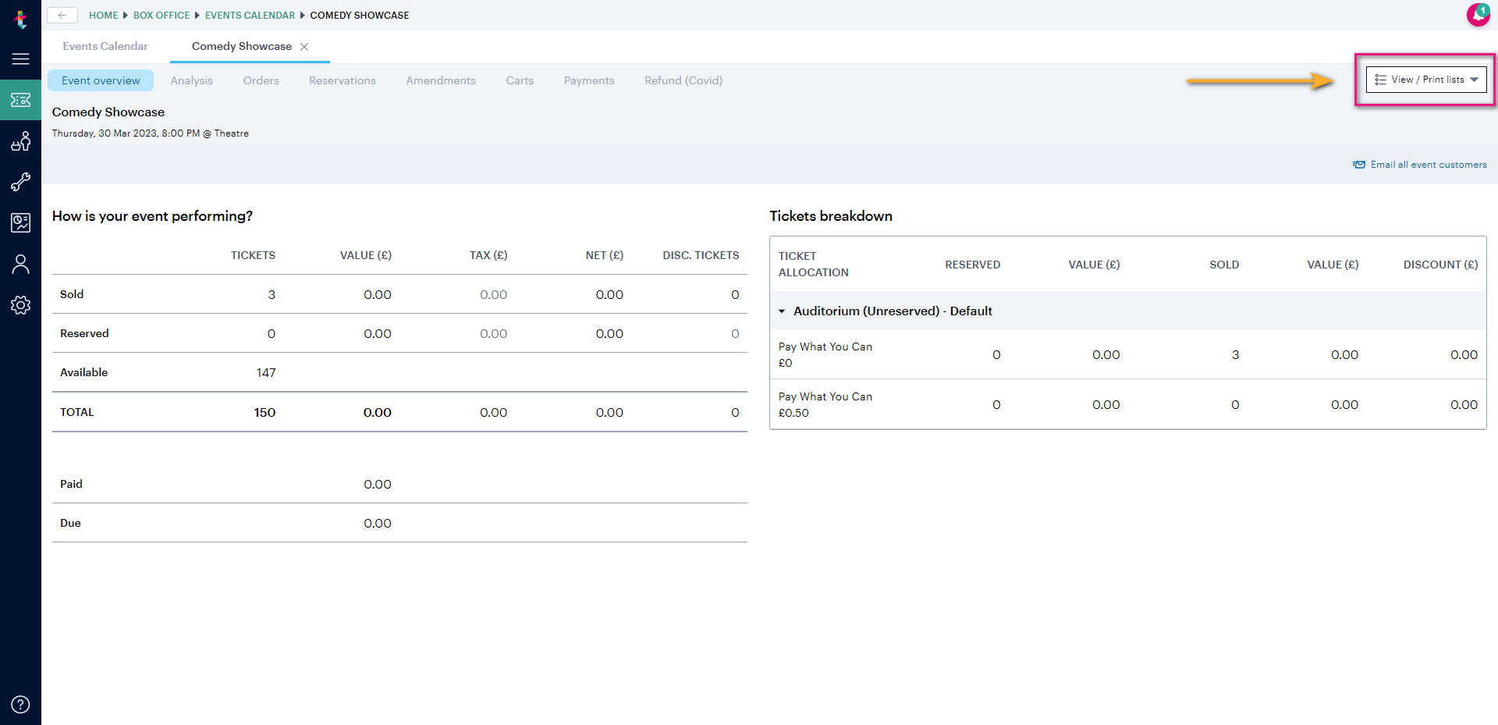Open the Analysis tab
This screenshot has width=1498, height=725.
point(192,80)
